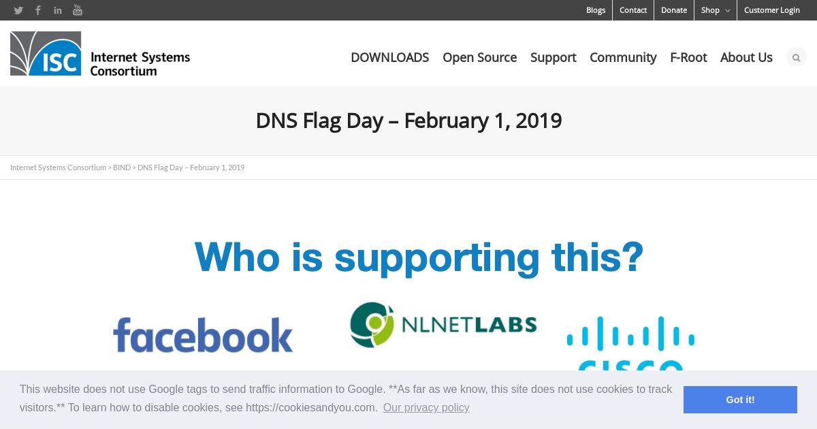This screenshot has height=429, width=817.
Task: Open the About Us menu
Action: (746, 57)
